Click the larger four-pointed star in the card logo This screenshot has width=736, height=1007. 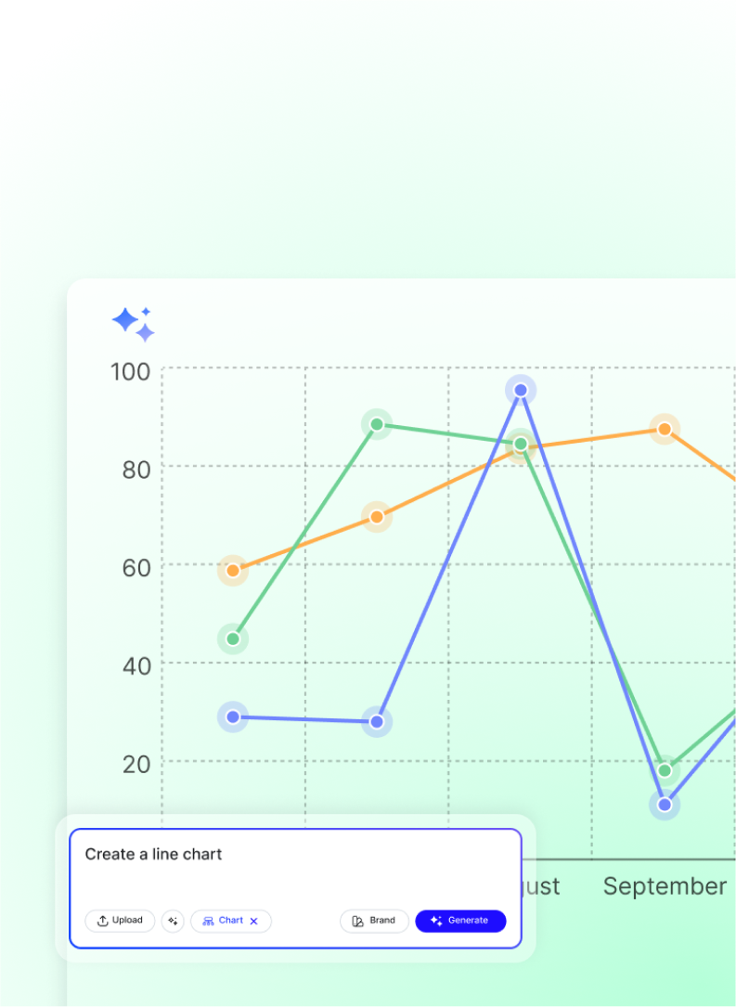point(127,319)
